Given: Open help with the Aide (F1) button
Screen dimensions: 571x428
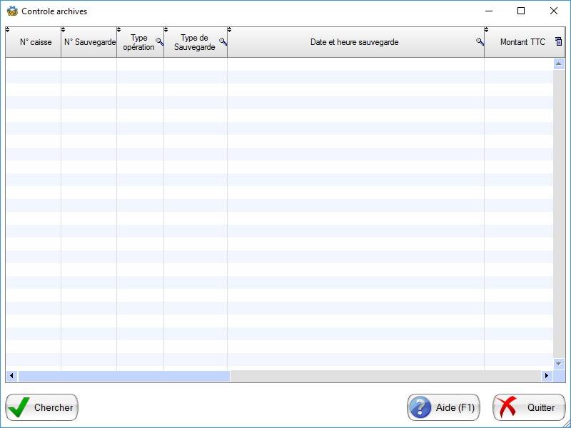Looking at the screenshot, I should click(443, 407).
